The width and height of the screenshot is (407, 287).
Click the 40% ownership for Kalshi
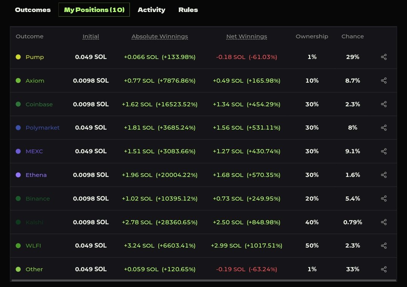tap(312, 222)
